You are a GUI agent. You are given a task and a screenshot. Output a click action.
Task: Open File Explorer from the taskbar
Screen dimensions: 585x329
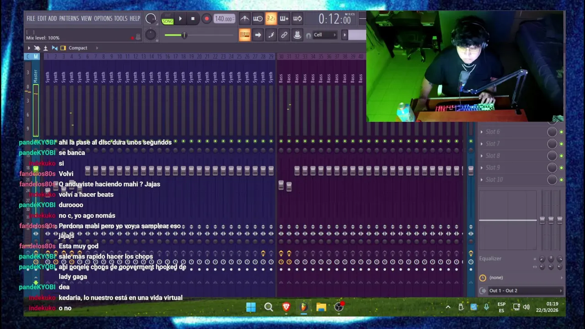(x=321, y=307)
